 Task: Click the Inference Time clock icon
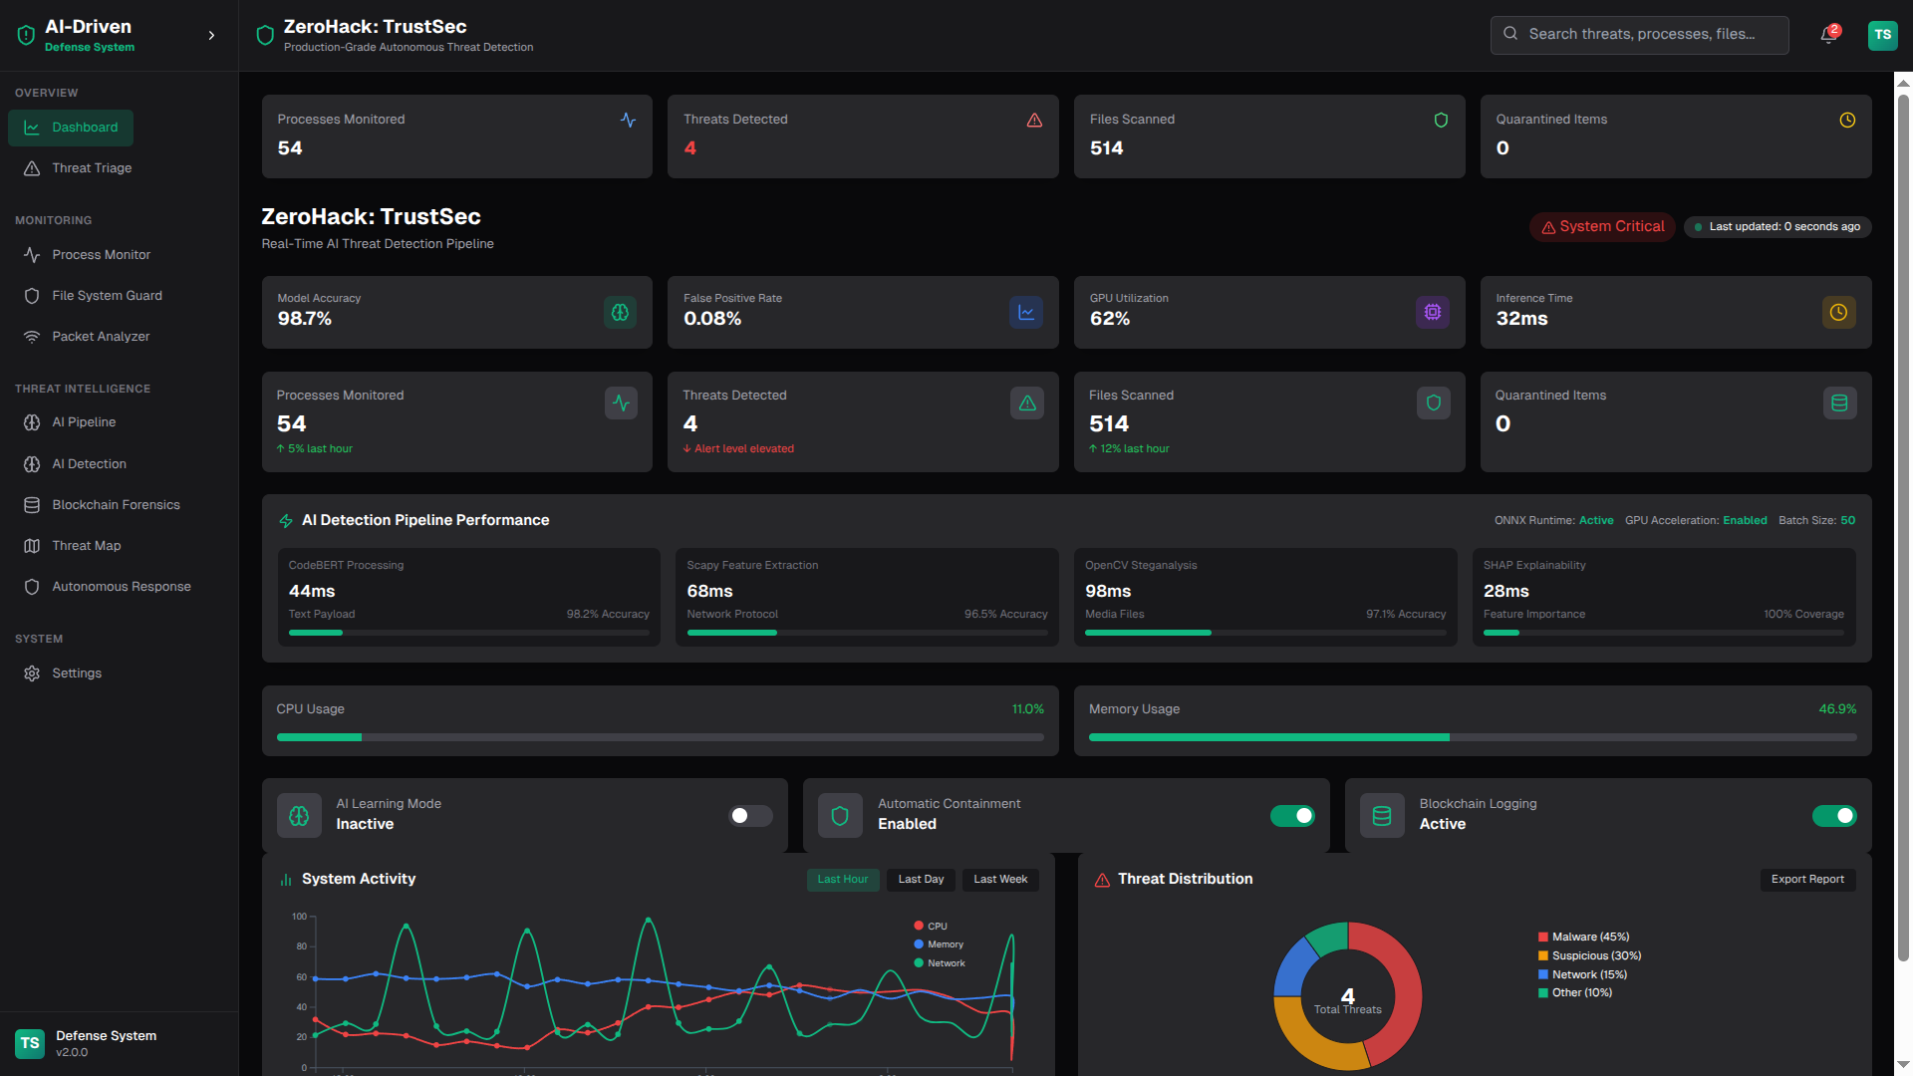(x=1838, y=313)
